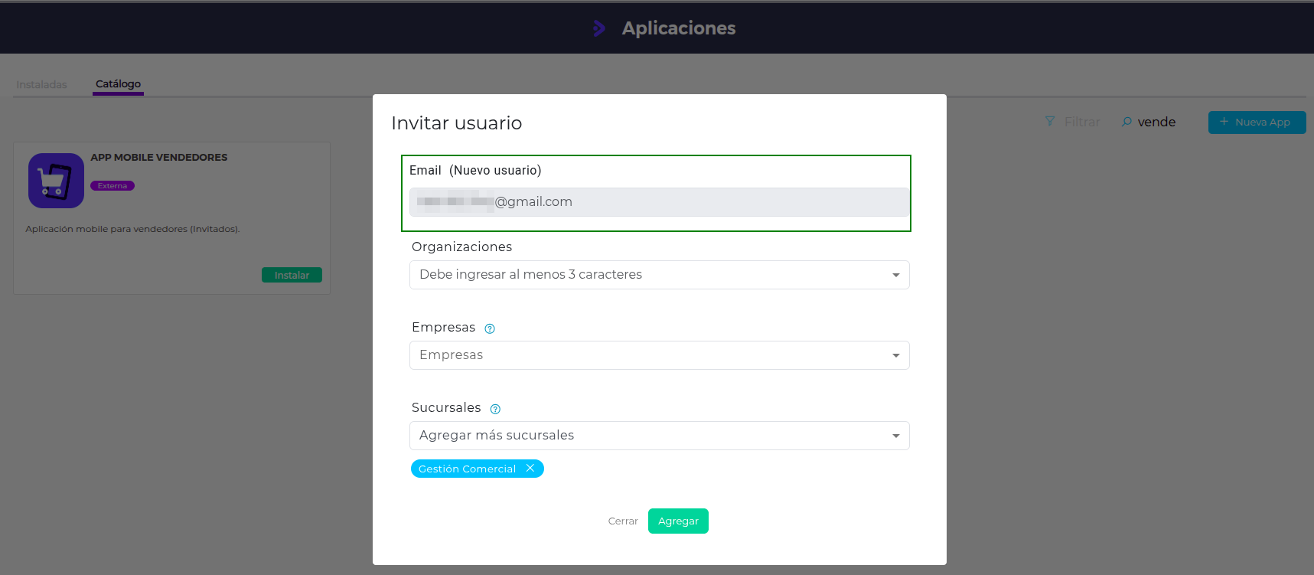Click the help icon beside Empresas
The height and width of the screenshot is (575, 1314).
point(490,328)
